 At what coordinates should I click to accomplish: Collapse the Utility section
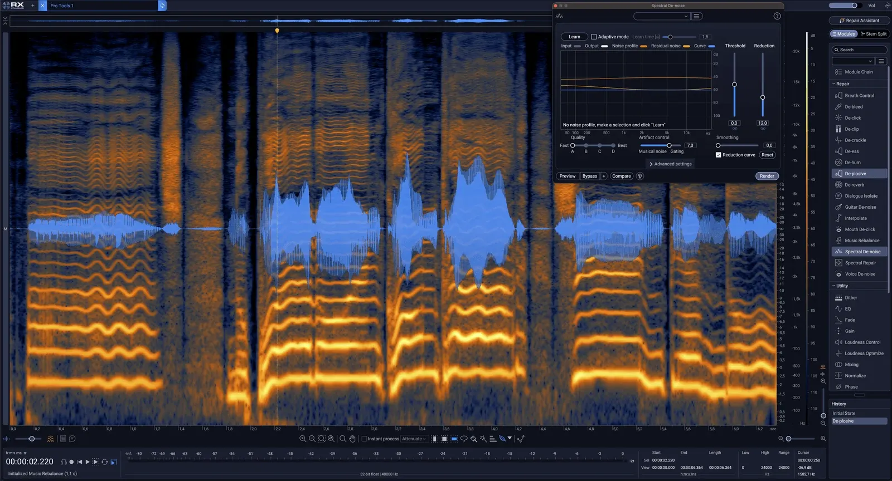click(834, 286)
